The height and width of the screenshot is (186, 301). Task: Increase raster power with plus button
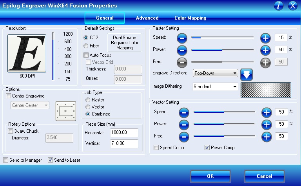(x=265, y=50)
